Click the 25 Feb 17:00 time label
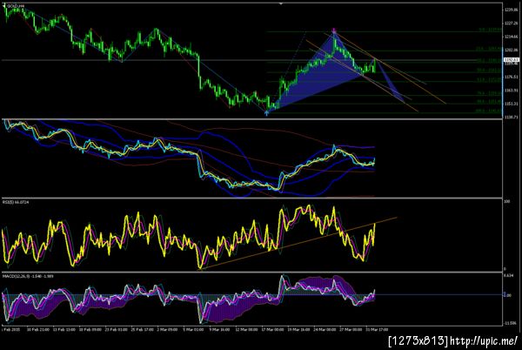This screenshot has width=522, height=350. point(142,330)
